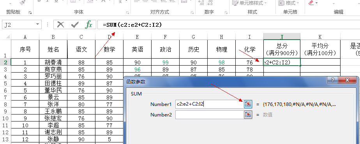The width and height of the screenshot is (360, 144).
Task: Select column H header
Action: click(x=221, y=36)
